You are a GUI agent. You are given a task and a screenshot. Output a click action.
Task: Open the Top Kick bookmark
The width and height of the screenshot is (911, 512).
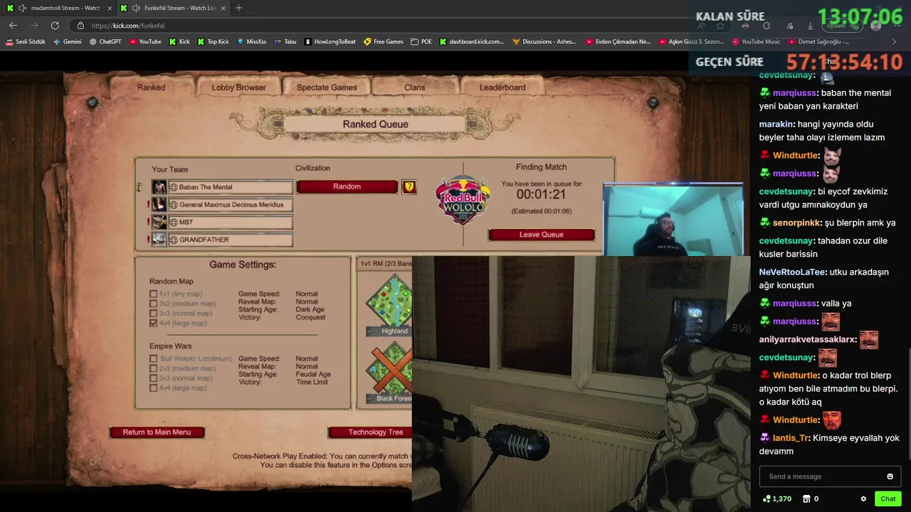coord(213,41)
